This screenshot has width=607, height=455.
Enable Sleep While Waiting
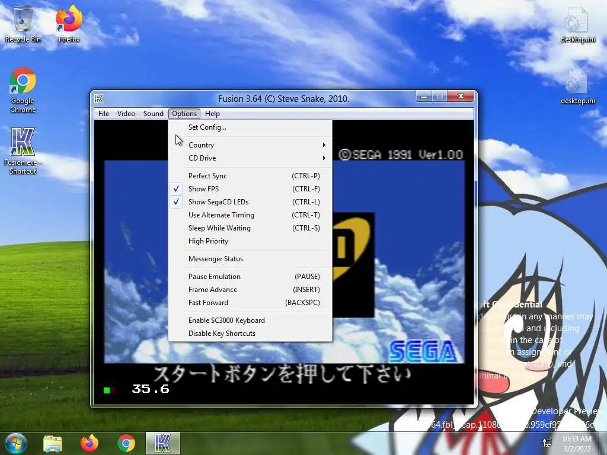[x=250, y=228]
